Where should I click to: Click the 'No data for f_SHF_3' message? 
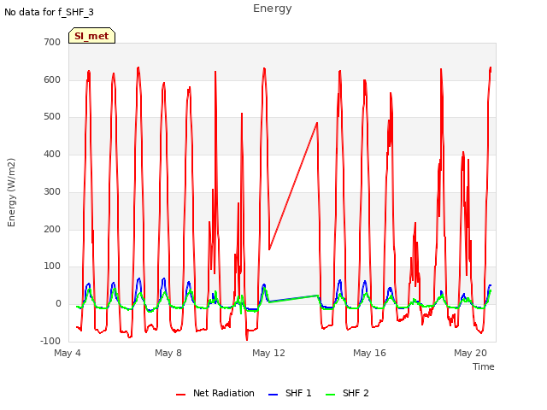pyautogui.click(x=49, y=12)
